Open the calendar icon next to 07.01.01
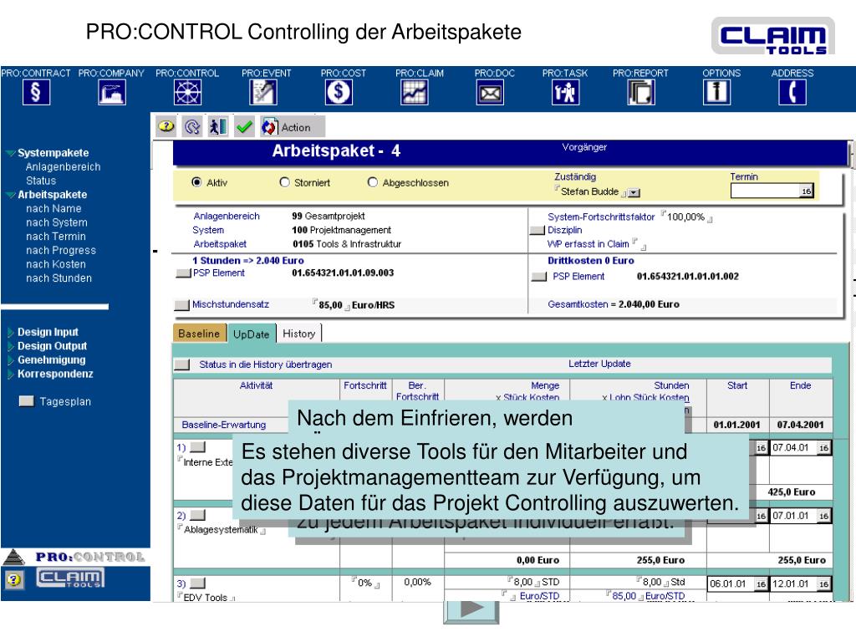 click(823, 516)
